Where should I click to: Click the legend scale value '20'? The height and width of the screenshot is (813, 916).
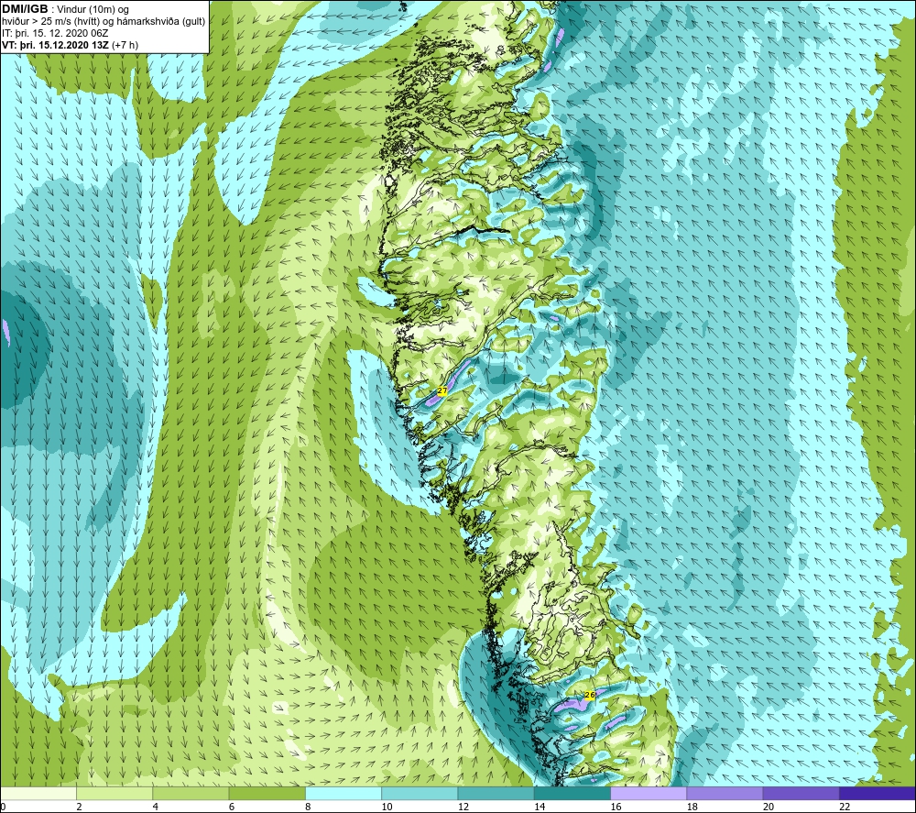coord(769,807)
